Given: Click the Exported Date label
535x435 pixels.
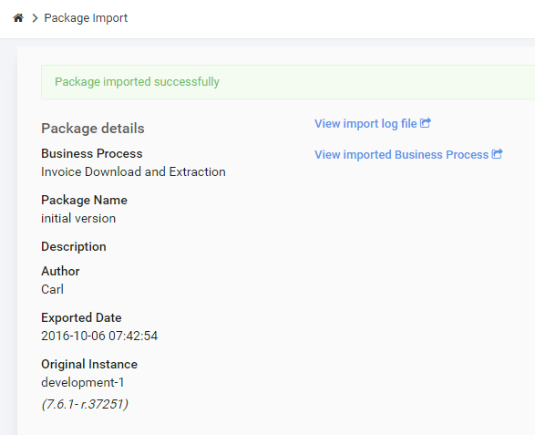Looking at the screenshot, I should pos(81,318).
